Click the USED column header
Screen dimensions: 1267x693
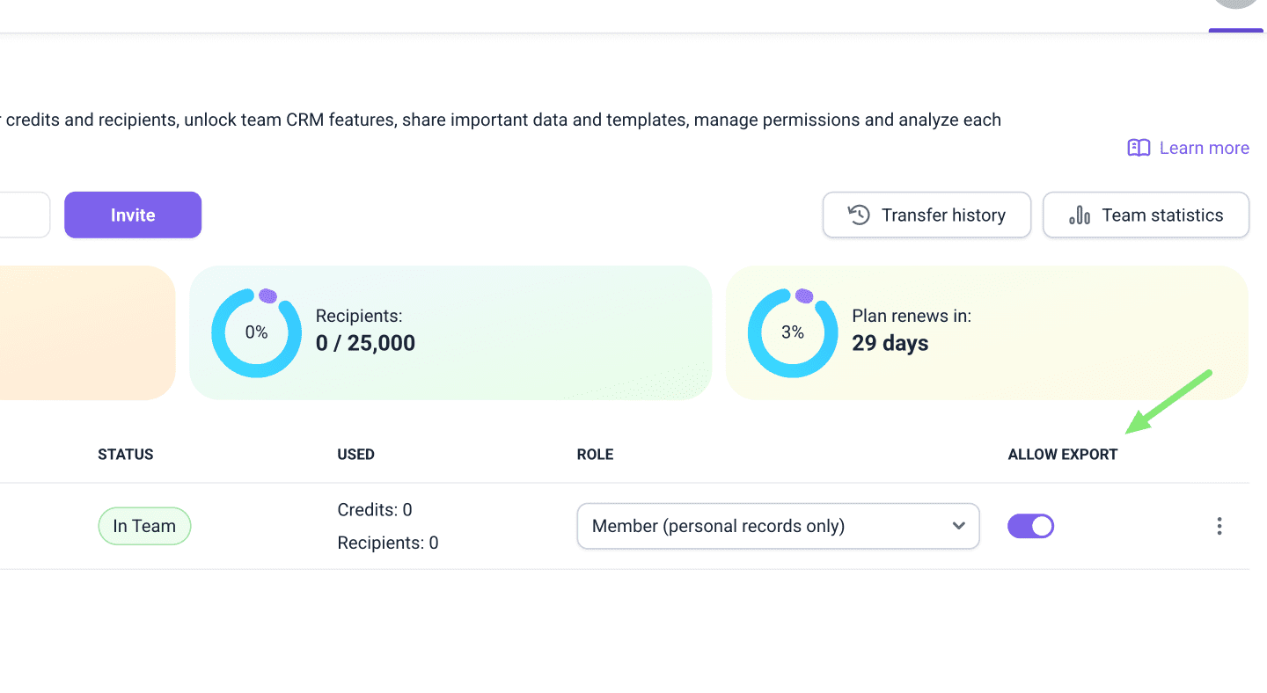pos(355,455)
